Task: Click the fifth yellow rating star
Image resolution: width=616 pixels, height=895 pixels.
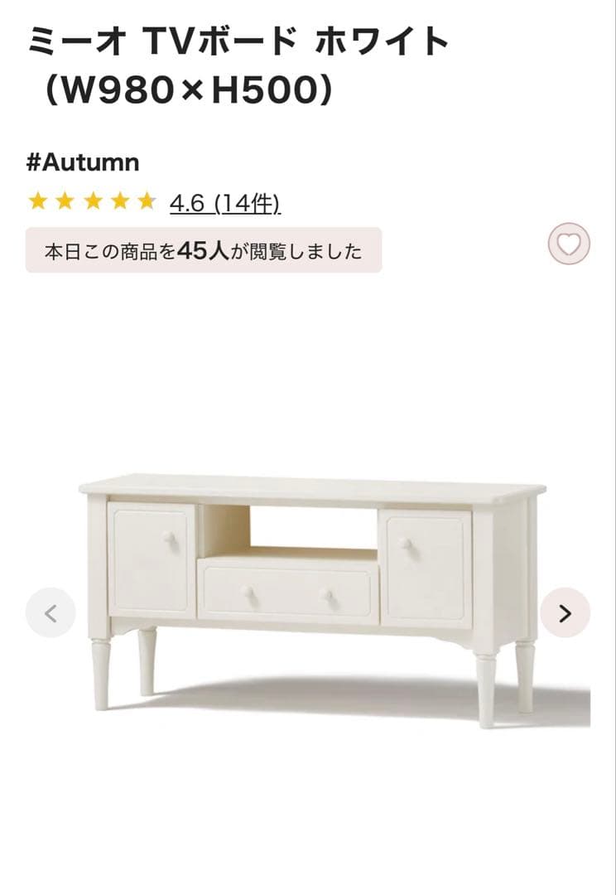Action: coord(147,201)
